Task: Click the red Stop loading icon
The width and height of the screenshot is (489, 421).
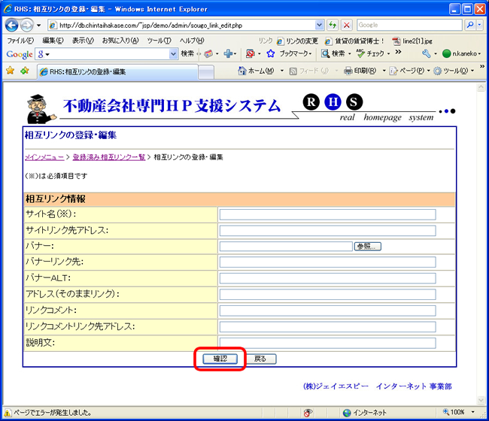Action: tap(347, 25)
